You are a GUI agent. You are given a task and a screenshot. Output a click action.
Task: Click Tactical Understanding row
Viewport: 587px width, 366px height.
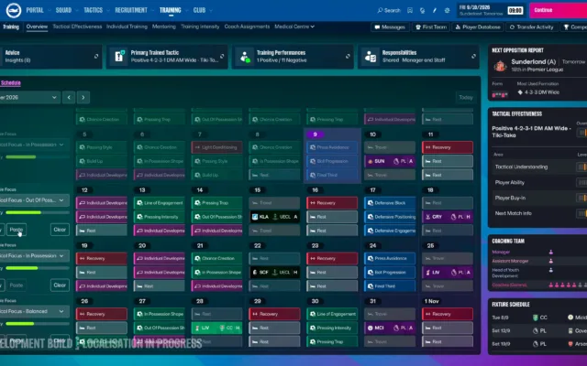click(x=539, y=167)
